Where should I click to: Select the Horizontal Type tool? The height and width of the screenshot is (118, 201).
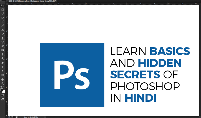pos(2,67)
